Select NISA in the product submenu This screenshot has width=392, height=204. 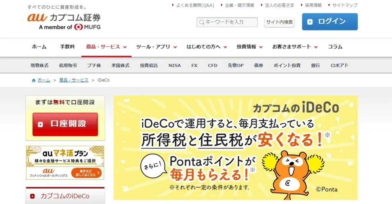coord(175,66)
